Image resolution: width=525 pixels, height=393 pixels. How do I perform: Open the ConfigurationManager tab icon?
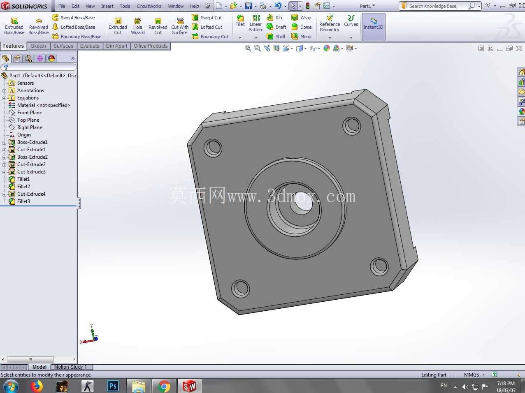click(x=28, y=58)
